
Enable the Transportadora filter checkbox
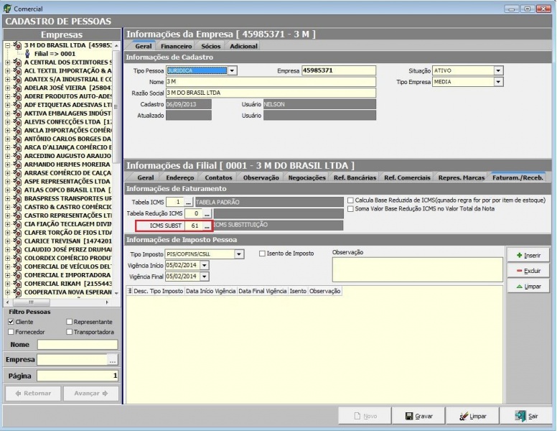tap(70, 332)
